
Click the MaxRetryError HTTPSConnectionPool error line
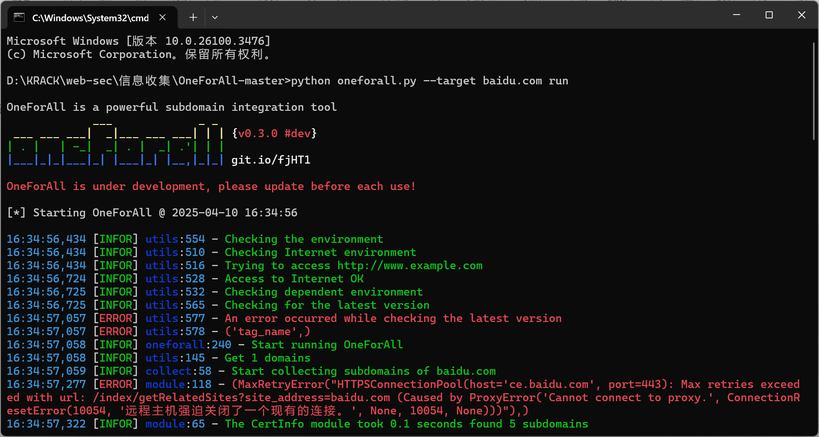point(403,397)
